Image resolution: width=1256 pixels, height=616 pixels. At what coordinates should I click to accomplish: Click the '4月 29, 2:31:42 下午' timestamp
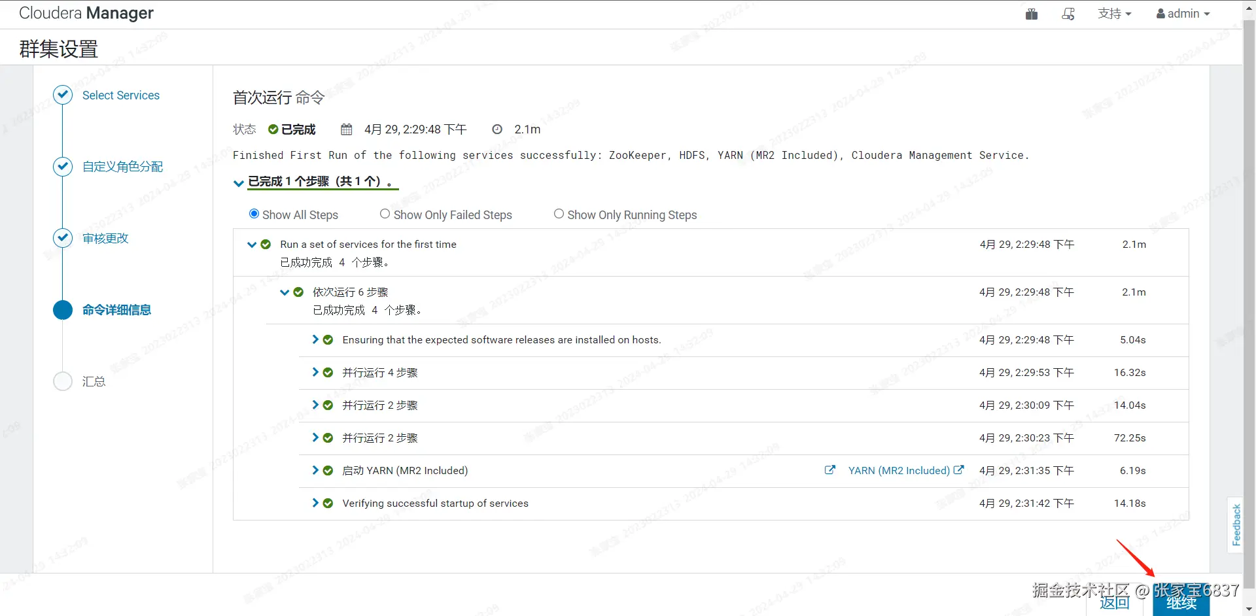coord(1026,504)
